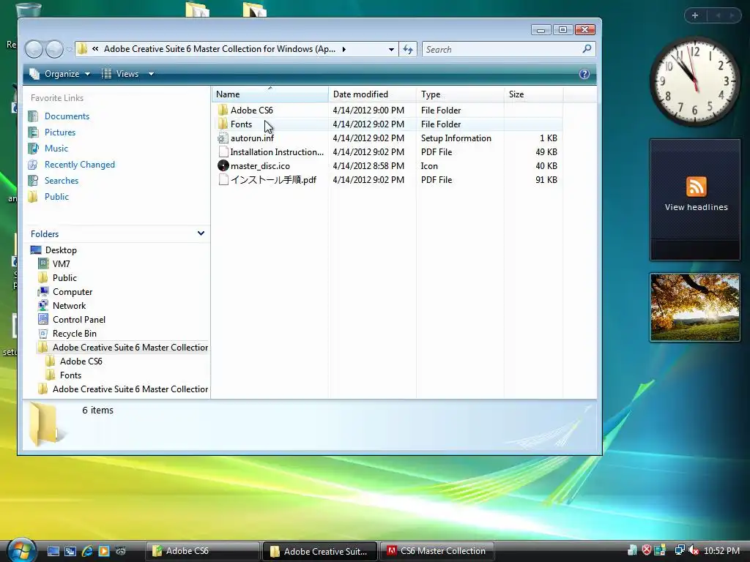Switch to CS6 Master Collection taskbar button
Image resolution: width=750 pixels, height=562 pixels.
tap(438, 551)
